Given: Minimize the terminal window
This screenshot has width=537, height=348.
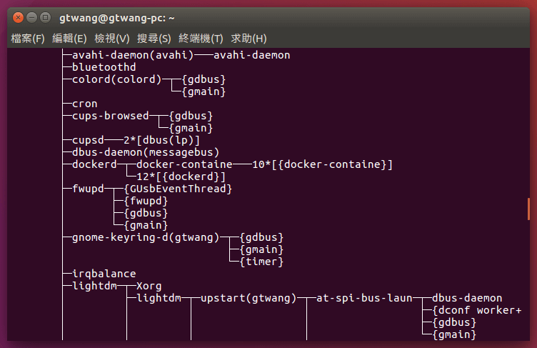Looking at the screenshot, I should click(x=31, y=16).
